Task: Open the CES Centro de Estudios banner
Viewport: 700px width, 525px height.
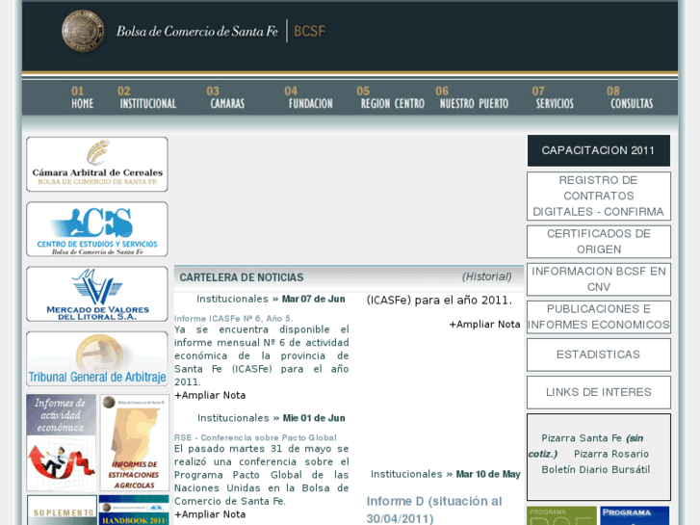Action: (x=97, y=229)
